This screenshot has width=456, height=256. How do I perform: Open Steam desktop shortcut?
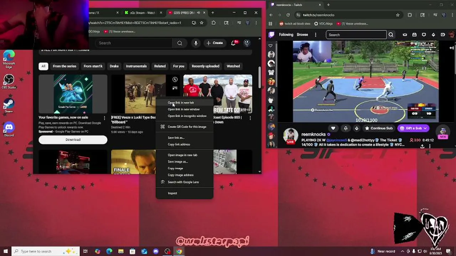[9, 105]
